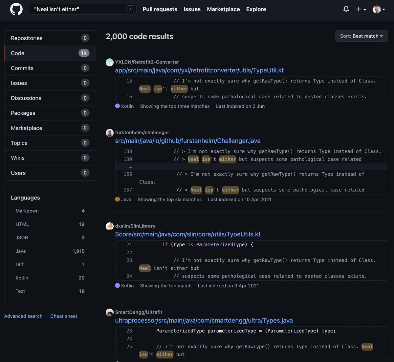Open the SmartDengg/Ultrafit repository

tap(139, 312)
